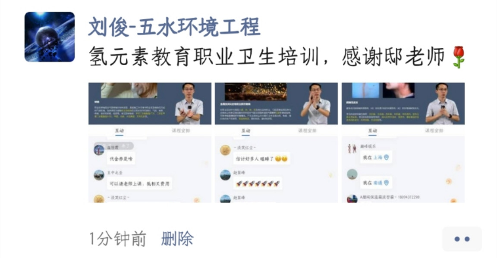Click the avatar of 翻峰娱乐
The height and width of the screenshot is (258, 497).
[x=352, y=149]
